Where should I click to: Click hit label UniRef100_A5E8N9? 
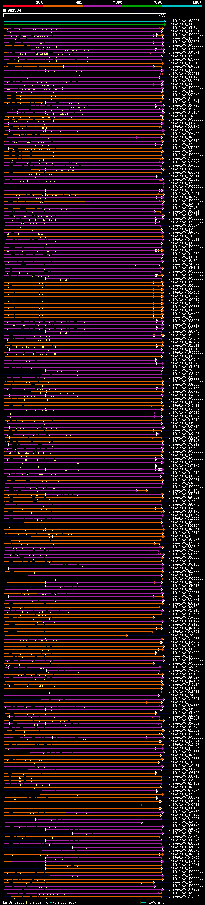(184, 172)
